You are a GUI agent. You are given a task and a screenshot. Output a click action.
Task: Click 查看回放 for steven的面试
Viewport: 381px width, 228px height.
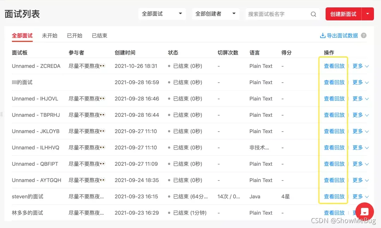[334, 196]
